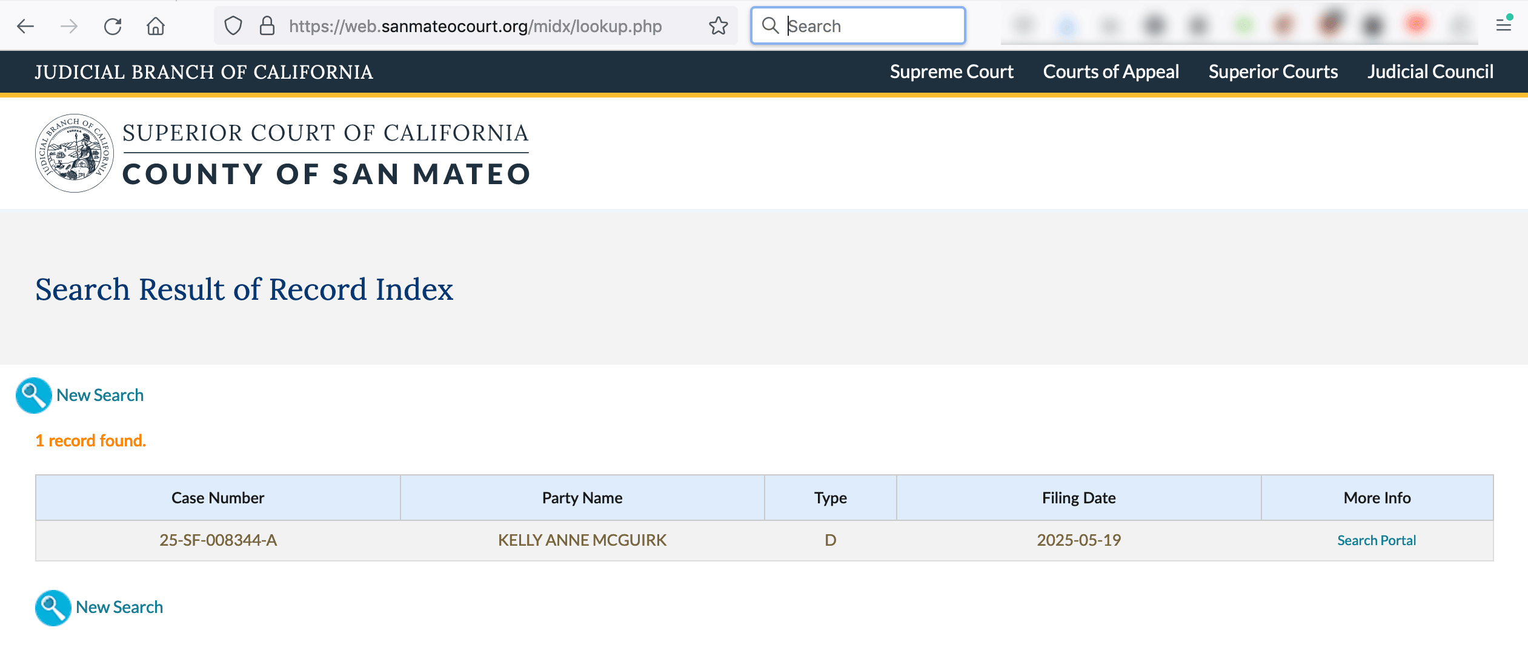Go to browser home page icon
The width and height of the screenshot is (1528, 659).
pyautogui.click(x=156, y=26)
